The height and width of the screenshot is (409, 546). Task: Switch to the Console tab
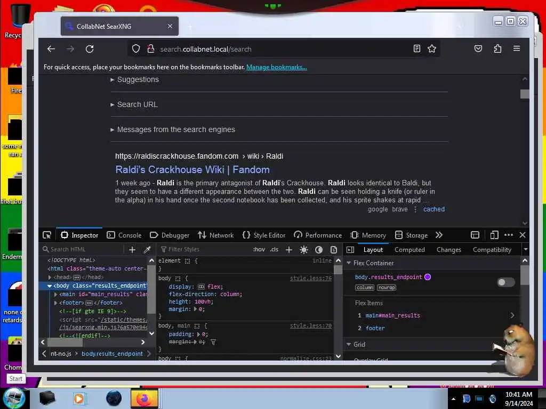pyautogui.click(x=124, y=235)
